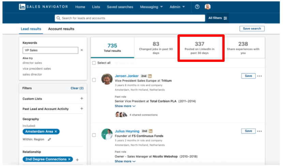View Jeroen Jonker's shared connections avatars

pos(121,115)
